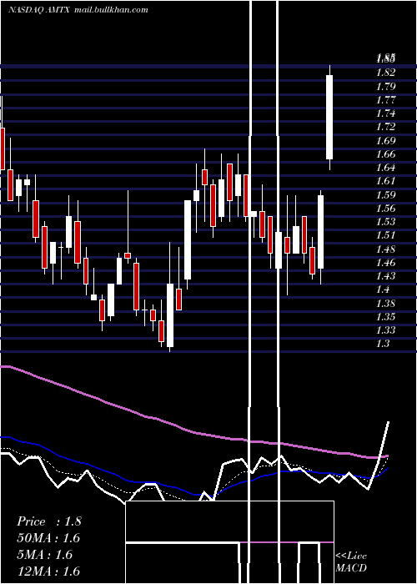The height and width of the screenshot is (584, 417).
Task: Click the "Price : 1.8" readout
Action: pos(48,521)
